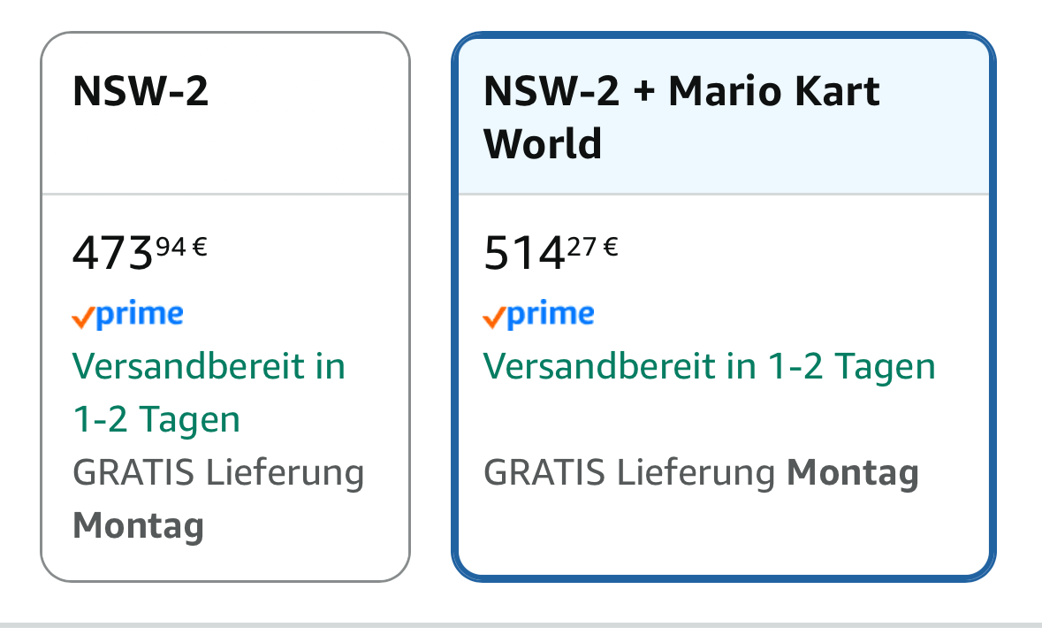1042x635 pixels.
Task: Click the orange prime checkmark in the NSW-2 card
Action: 83,318
